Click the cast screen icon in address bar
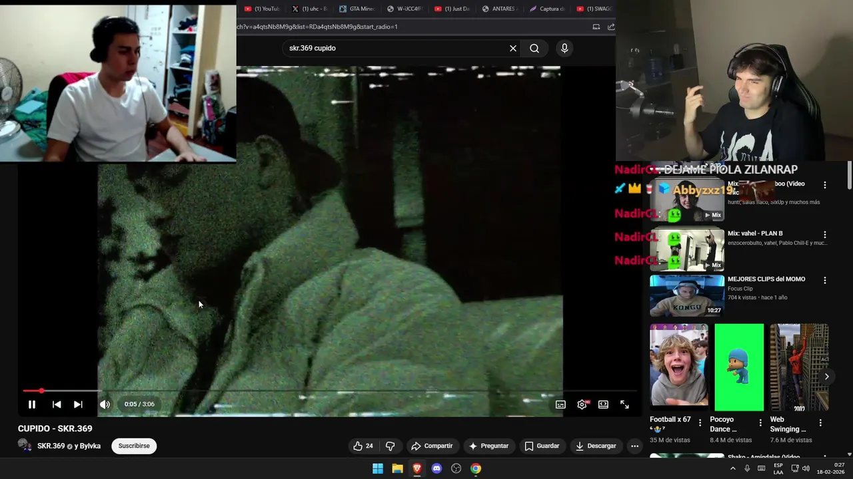This screenshot has height=479, width=853. [x=596, y=27]
